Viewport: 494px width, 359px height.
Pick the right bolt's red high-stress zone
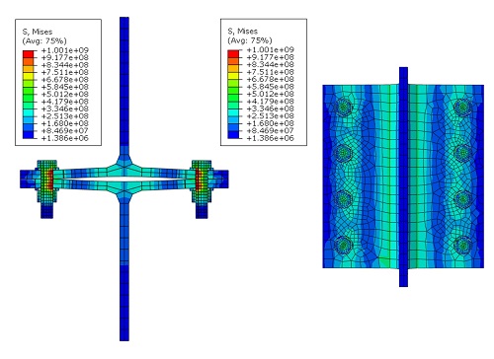pyautogui.click(x=198, y=179)
